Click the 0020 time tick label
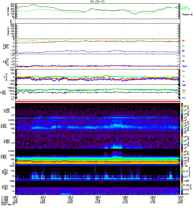This screenshot has height=208, width=195. tap(42, 203)
